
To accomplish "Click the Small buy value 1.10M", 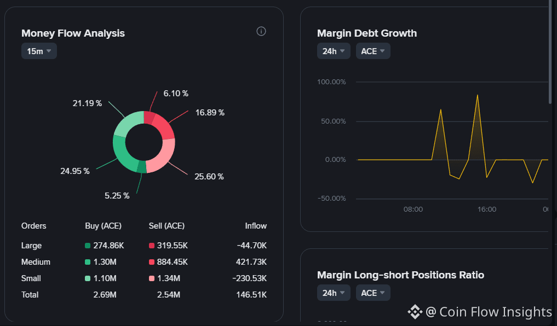I will tap(105, 278).
